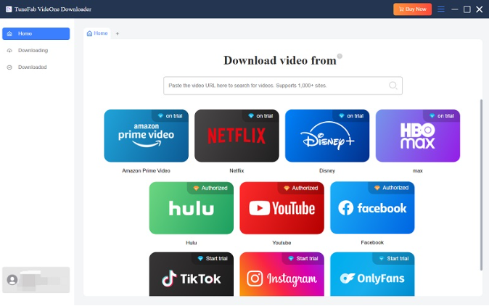Screen dimensions: 489x306
Task: Click the on trial badge on HBO Max
Action: 441,116
